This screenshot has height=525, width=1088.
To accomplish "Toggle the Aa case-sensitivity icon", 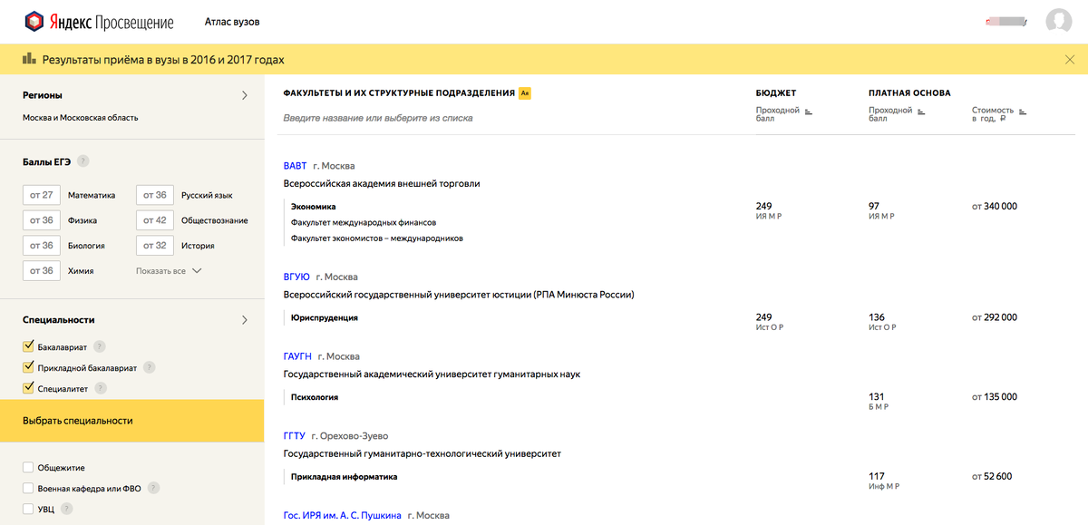I will [524, 92].
